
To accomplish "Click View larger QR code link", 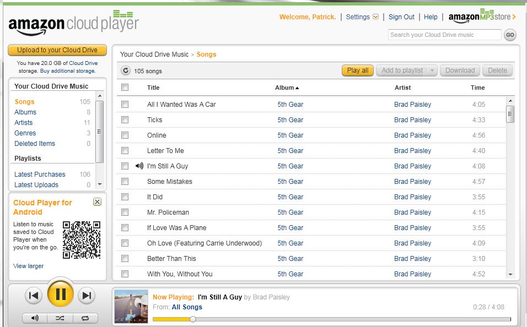I will pyautogui.click(x=28, y=266).
